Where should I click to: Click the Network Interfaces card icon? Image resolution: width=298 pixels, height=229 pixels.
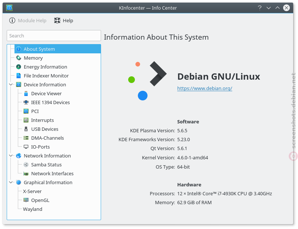pyautogui.click(x=26, y=174)
